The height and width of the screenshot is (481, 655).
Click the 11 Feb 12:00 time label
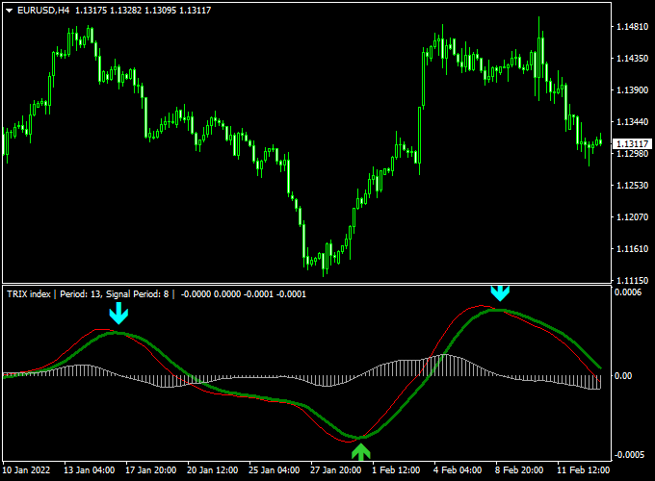click(x=584, y=470)
